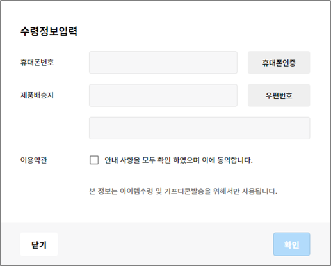
Task: Select the detailed address field below postal code
Action: 200,128
